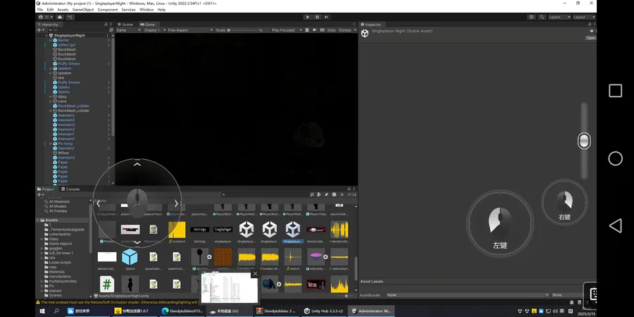
Task: Open the AssetBundle None dropdown
Action: 468,295
